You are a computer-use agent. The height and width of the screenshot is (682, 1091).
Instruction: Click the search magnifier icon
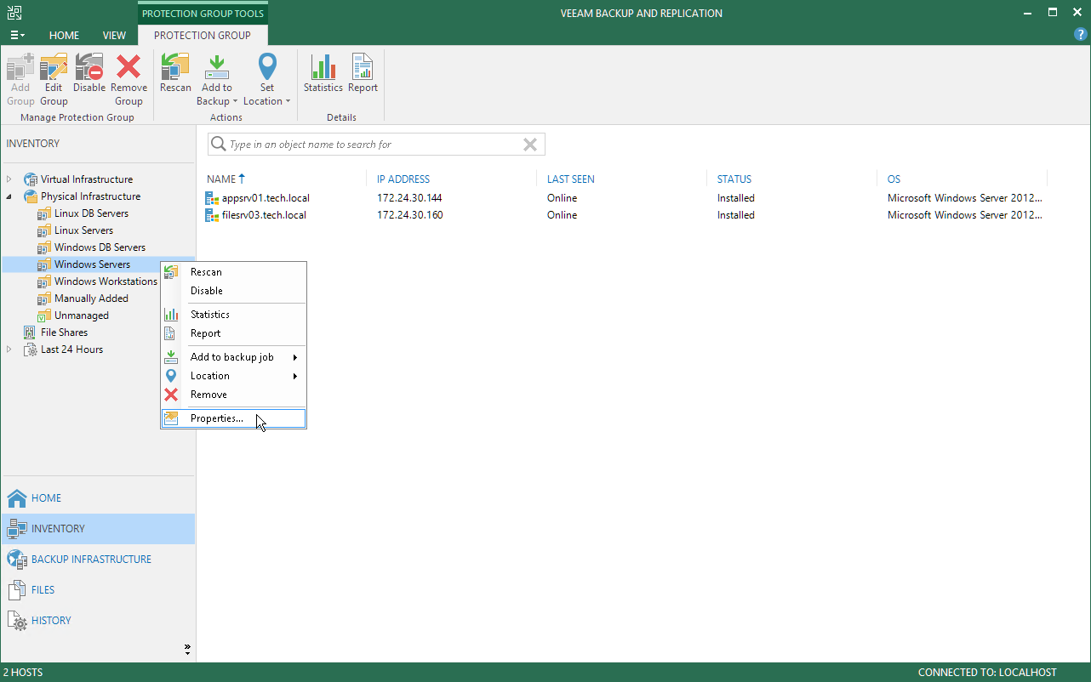click(219, 145)
